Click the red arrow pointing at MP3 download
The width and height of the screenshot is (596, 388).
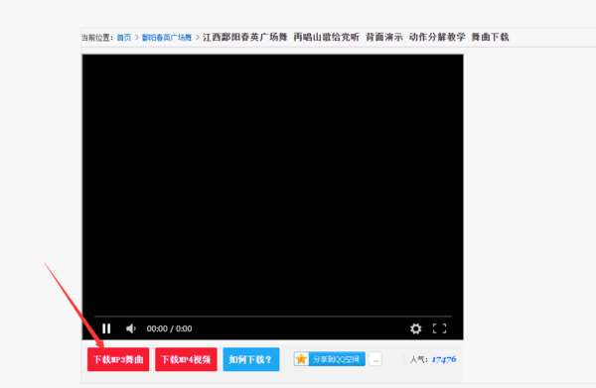pos(74,305)
